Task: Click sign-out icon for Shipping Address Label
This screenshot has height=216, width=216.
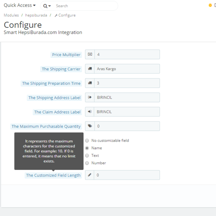Action: [90, 97]
